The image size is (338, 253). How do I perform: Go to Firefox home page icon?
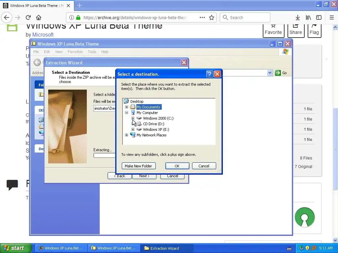click(39, 18)
